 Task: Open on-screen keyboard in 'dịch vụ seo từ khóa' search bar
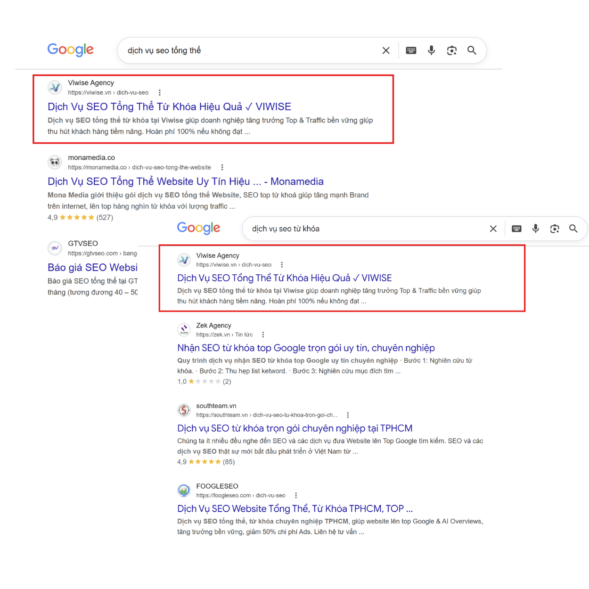(x=516, y=229)
